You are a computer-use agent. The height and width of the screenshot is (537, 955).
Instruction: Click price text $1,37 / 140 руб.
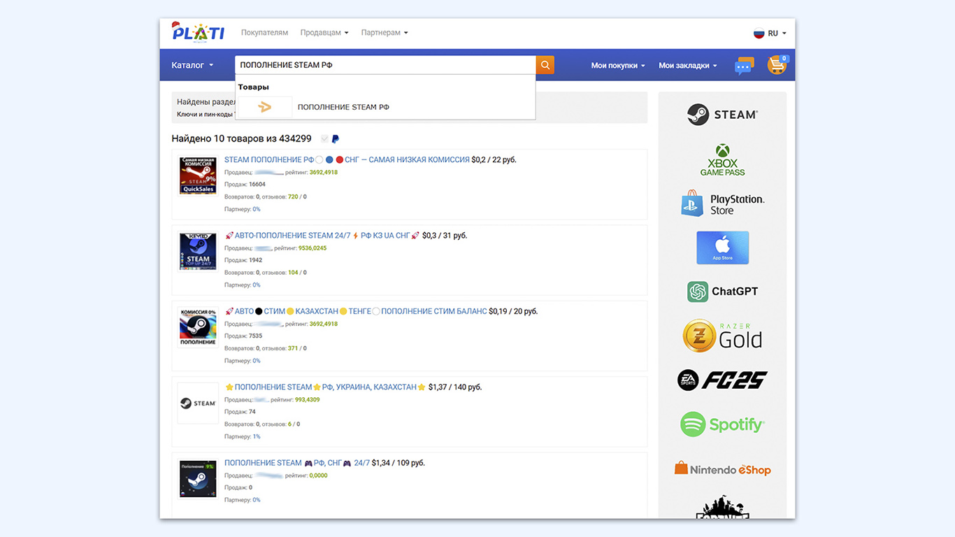(455, 387)
